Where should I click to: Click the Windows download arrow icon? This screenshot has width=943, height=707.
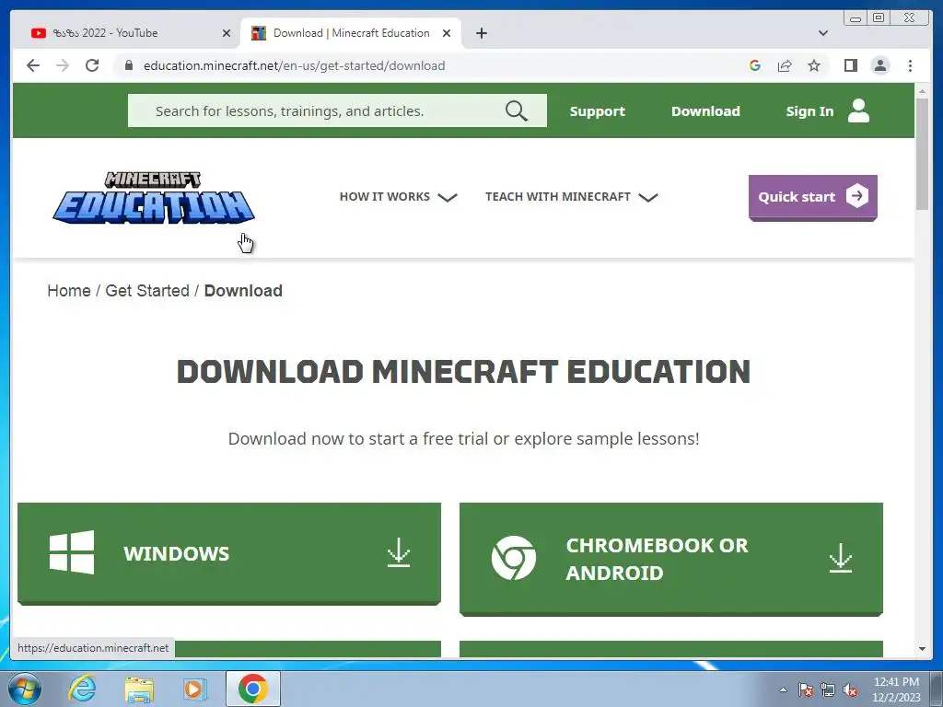pyautogui.click(x=398, y=552)
